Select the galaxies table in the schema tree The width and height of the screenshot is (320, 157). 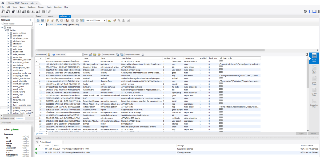pos(17,108)
